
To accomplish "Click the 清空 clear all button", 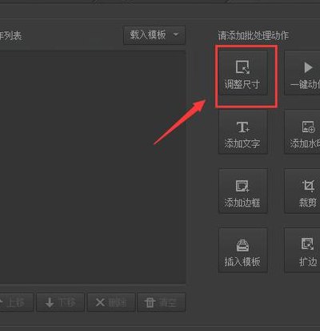I will [x=162, y=302].
